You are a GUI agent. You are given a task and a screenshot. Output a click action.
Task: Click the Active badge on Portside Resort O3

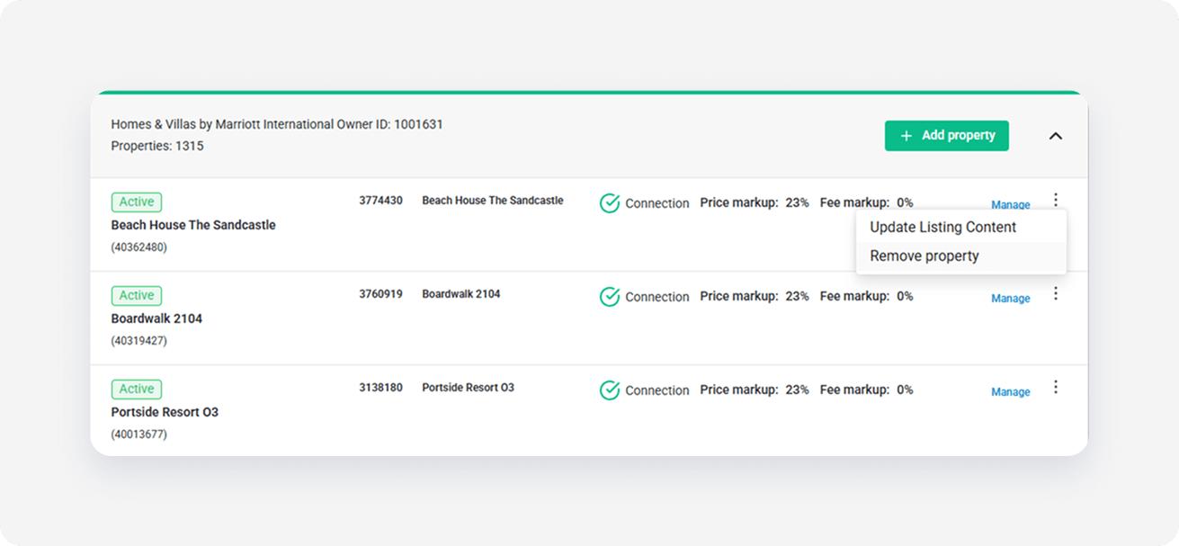(x=137, y=389)
